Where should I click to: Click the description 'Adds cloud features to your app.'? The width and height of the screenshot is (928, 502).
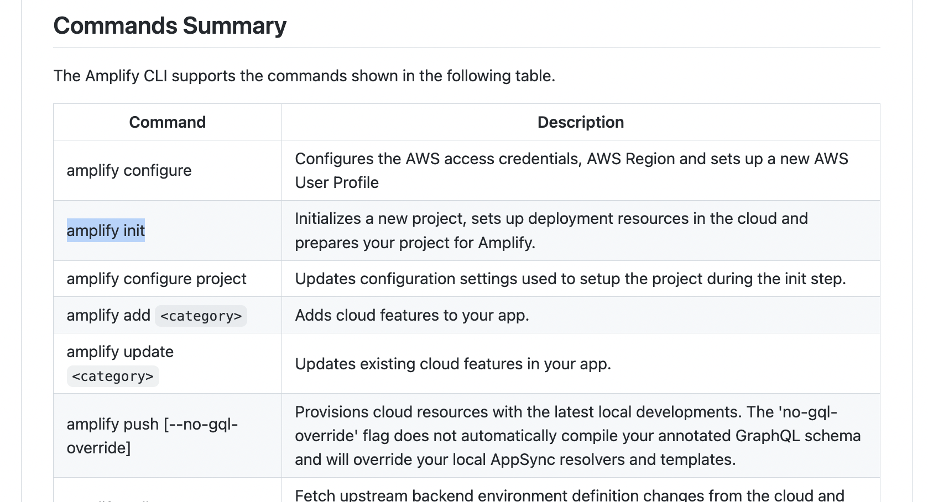point(412,315)
